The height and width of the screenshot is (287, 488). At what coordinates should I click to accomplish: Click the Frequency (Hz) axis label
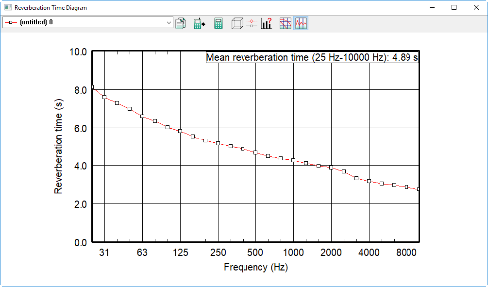pyautogui.click(x=256, y=267)
